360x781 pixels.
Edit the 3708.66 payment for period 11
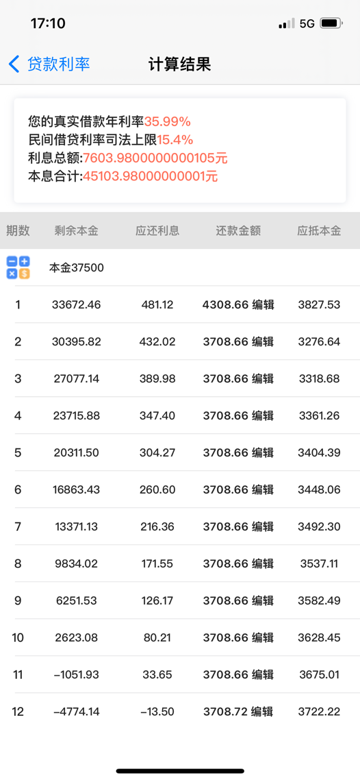263,675
